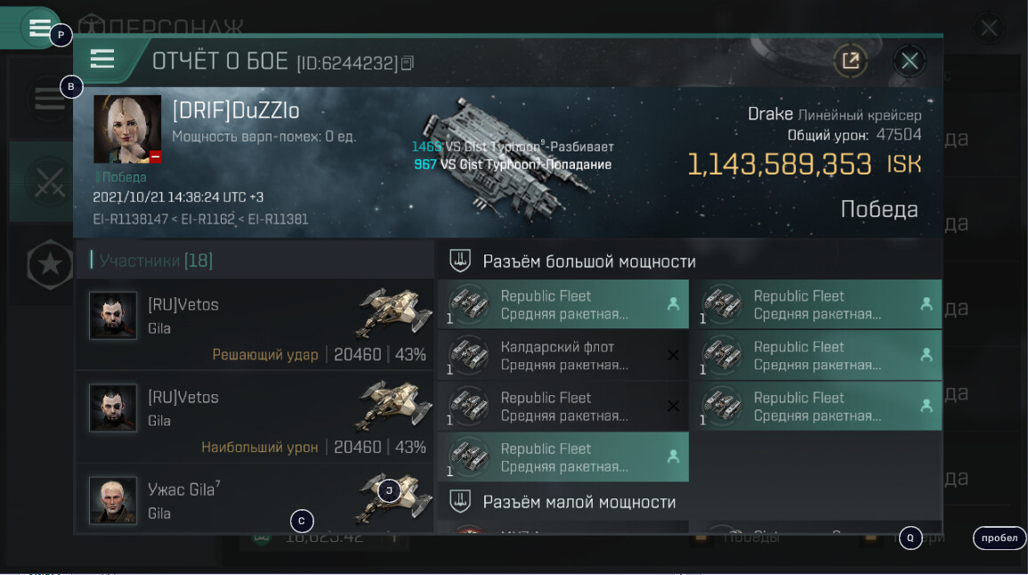Image resolution: width=1028 pixels, height=575 pixels.
Task: Select the Калдарский флот missile launcher module
Action: pos(563,355)
